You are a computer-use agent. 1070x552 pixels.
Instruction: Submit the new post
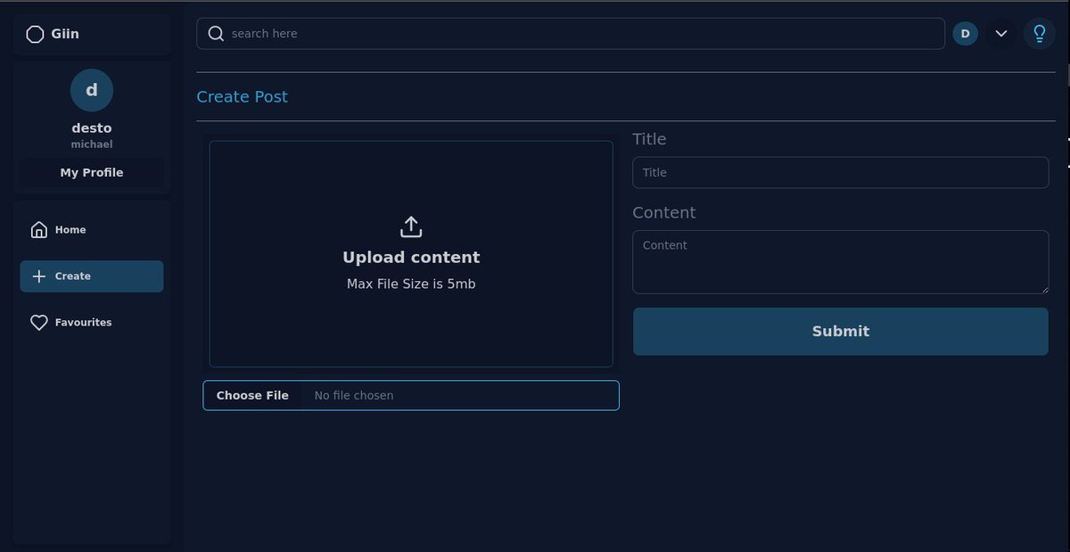tap(840, 332)
